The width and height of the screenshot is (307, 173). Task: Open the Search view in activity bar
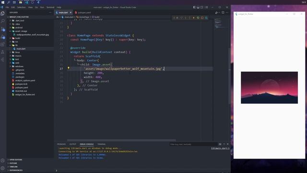2,21
